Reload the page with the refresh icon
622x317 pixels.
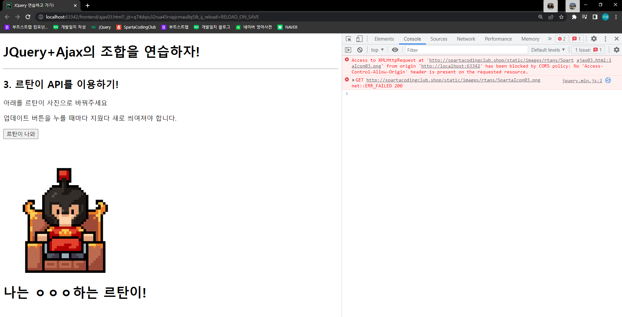point(28,17)
